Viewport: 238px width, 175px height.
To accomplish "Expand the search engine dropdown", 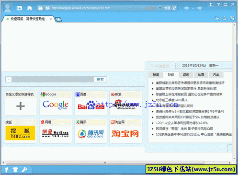I will click(9, 79).
